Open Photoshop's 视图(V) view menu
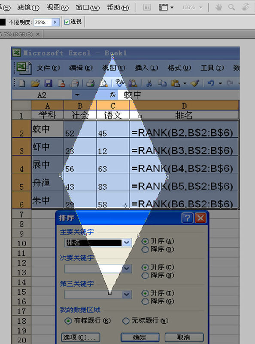This screenshot has width=255, height=344. [x=58, y=8]
